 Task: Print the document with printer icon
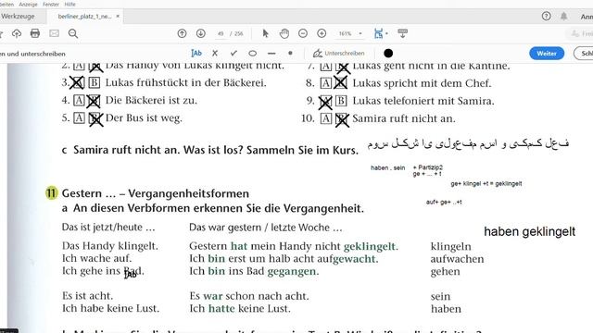click(x=35, y=33)
